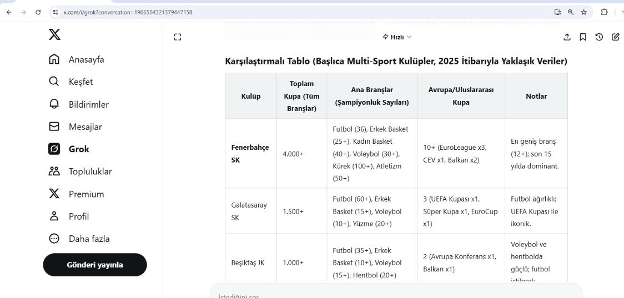Select Daha fazla menu label
The width and height of the screenshot is (624, 298).
pos(89,239)
